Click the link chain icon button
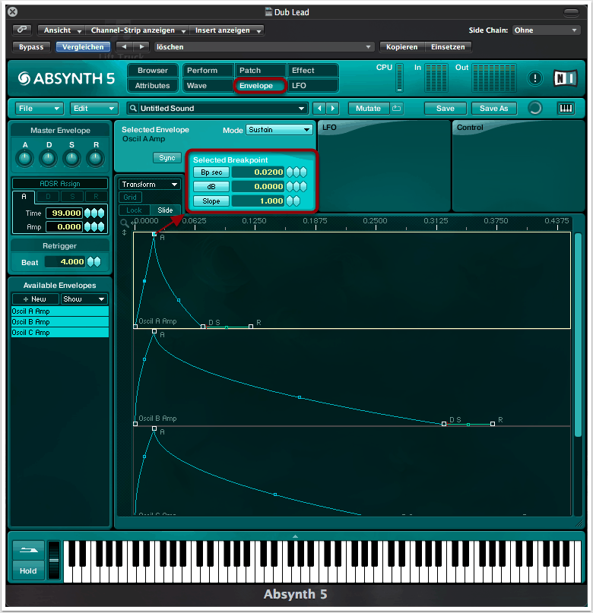Image resolution: width=593 pixels, height=613 pixels. coord(22,30)
